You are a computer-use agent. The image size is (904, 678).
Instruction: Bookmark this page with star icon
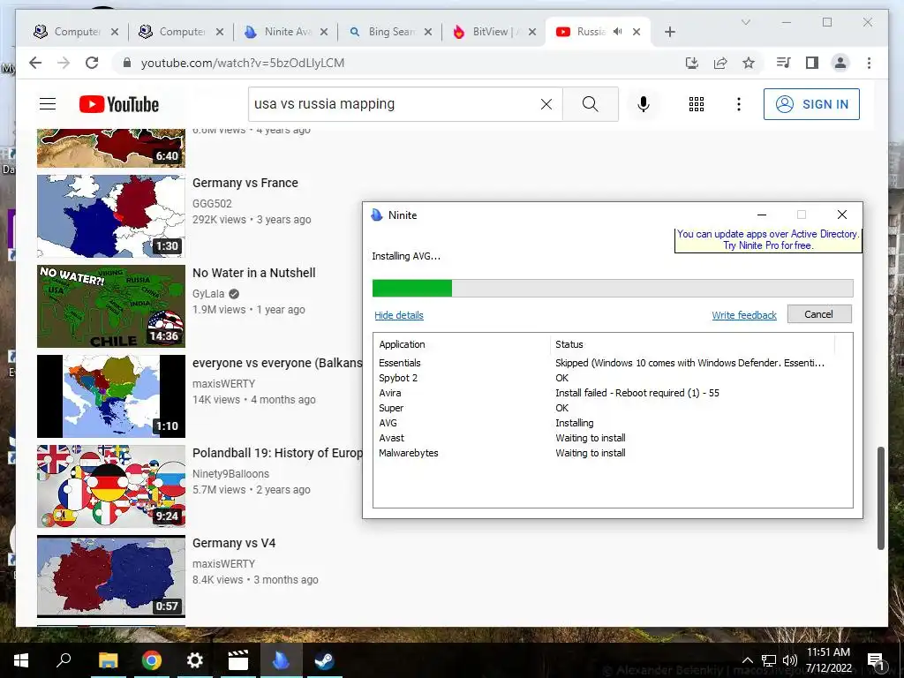[749, 63]
